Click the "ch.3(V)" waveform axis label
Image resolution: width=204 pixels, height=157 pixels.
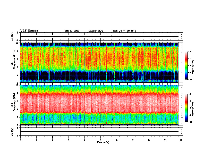click(x=12, y=132)
